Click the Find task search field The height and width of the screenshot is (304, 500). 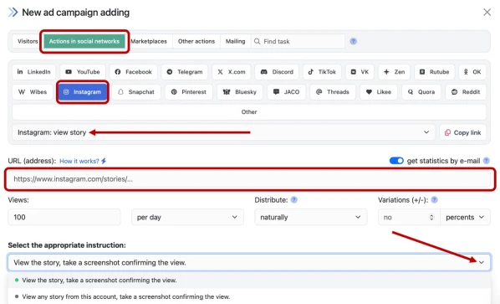(x=298, y=41)
